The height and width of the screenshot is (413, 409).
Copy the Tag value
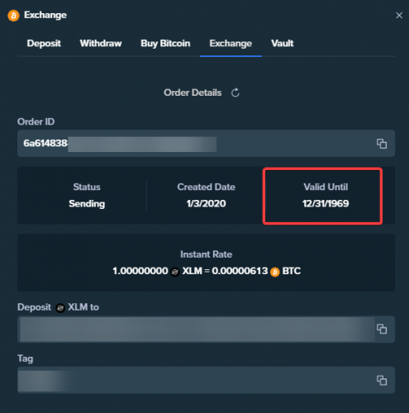pos(382,380)
